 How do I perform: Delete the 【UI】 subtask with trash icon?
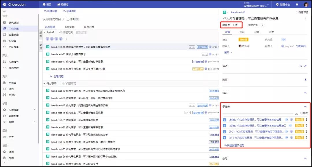[x=307, y=138]
